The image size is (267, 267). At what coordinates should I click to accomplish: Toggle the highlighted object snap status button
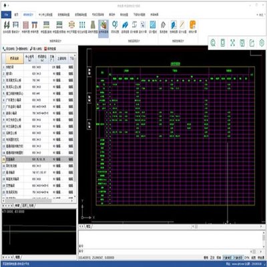point(228,258)
